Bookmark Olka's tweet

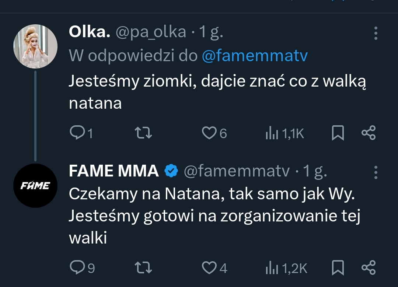click(338, 133)
